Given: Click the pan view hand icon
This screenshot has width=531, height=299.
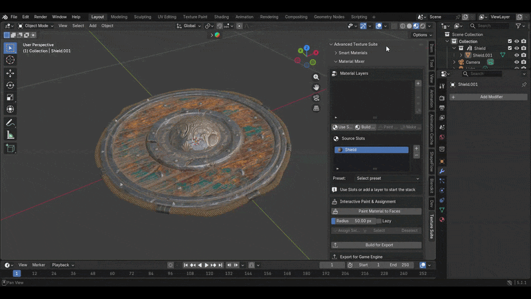Looking at the screenshot, I should pyautogui.click(x=316, y=88).
